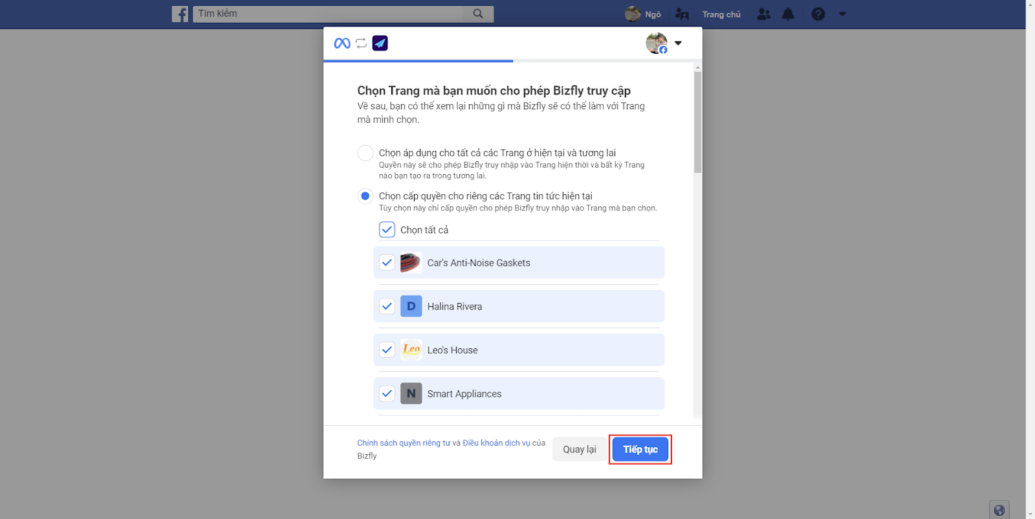Go to Trang chủ in header

(721, 14)
